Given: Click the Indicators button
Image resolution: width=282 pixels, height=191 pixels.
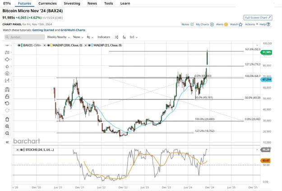Looking at the screenshot, I should (104, 37).
